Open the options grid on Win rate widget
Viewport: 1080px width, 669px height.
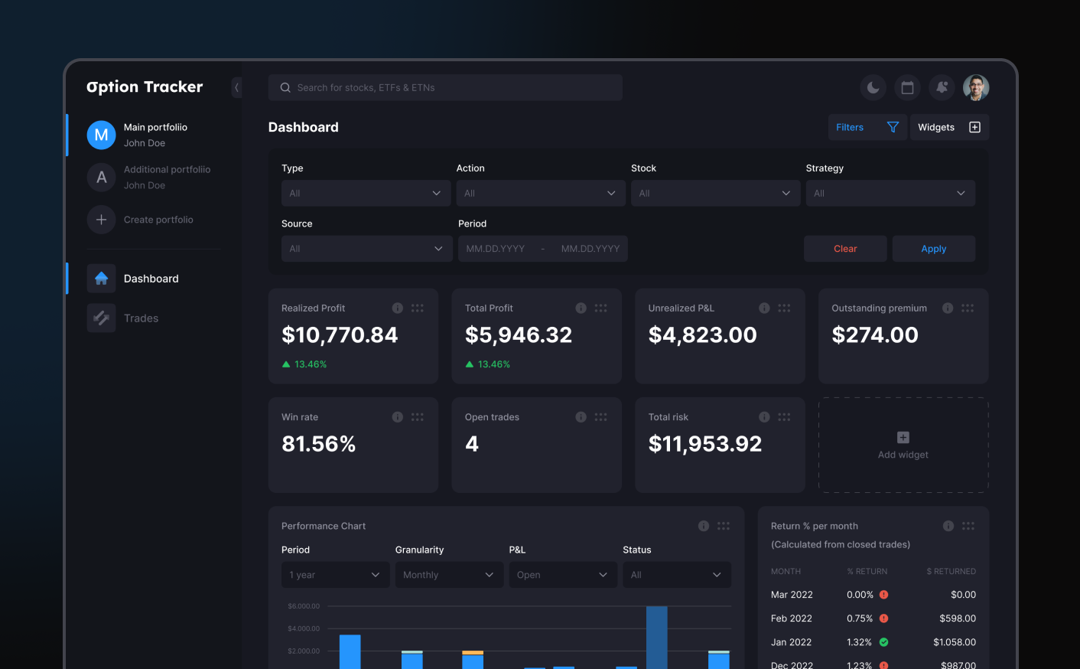417,416
